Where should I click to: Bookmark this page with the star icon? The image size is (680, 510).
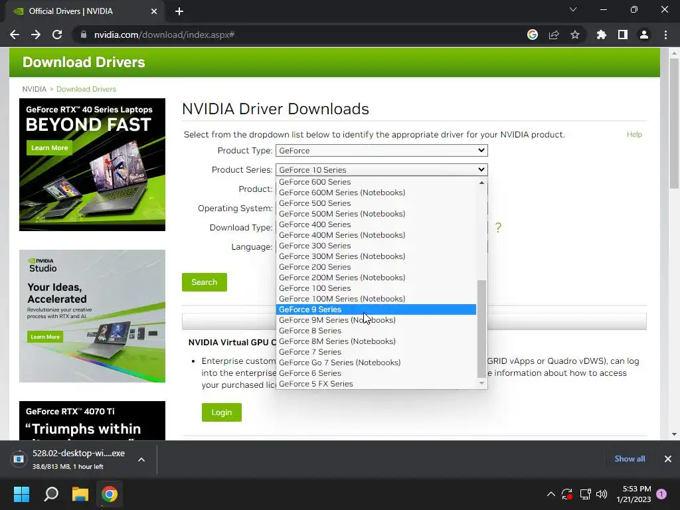pyautogui.click(x=575, y=35)
